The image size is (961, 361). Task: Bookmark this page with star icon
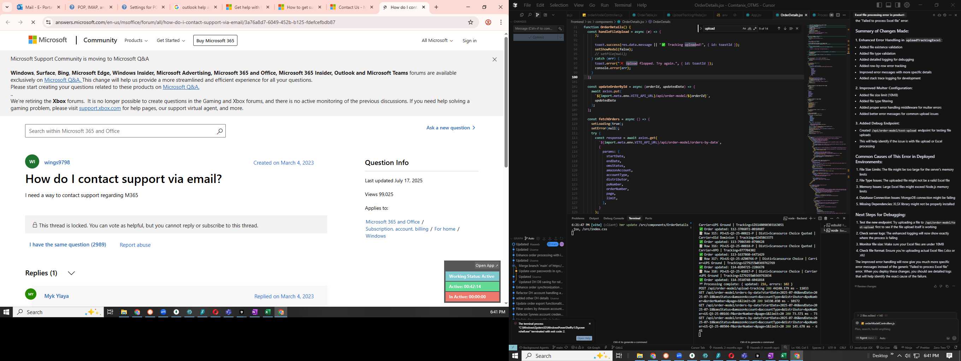(x=471, y=22)
